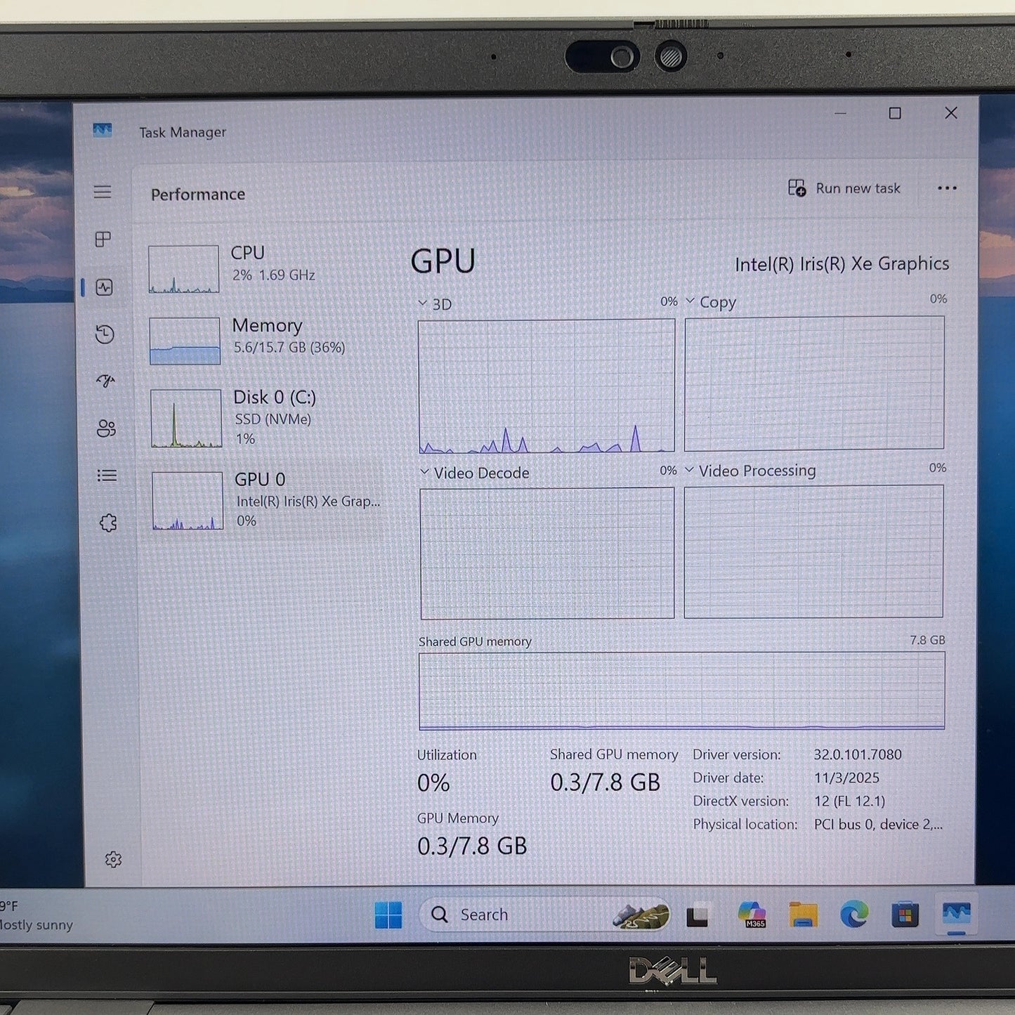Open the Details page list icon
The width and height of the screenshot is (1015, 1015).
107,476
